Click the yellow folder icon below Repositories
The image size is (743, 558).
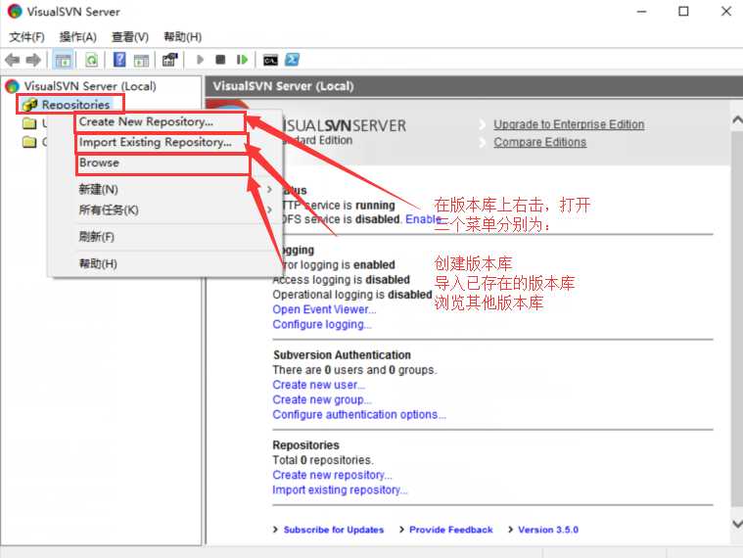pyautogui.click(x=29, y=123)
